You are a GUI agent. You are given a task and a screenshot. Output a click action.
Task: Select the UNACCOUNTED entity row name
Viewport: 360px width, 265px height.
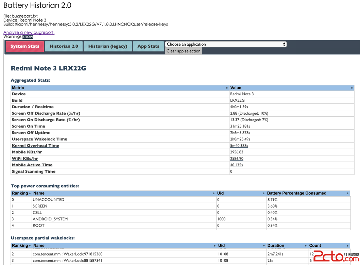click(49, 200)
